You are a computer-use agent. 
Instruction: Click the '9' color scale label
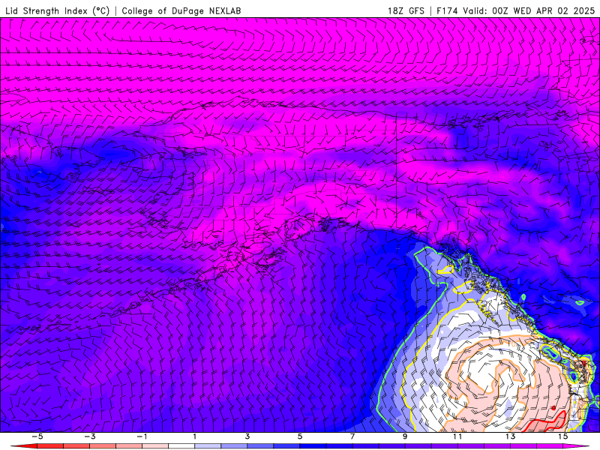405,436
